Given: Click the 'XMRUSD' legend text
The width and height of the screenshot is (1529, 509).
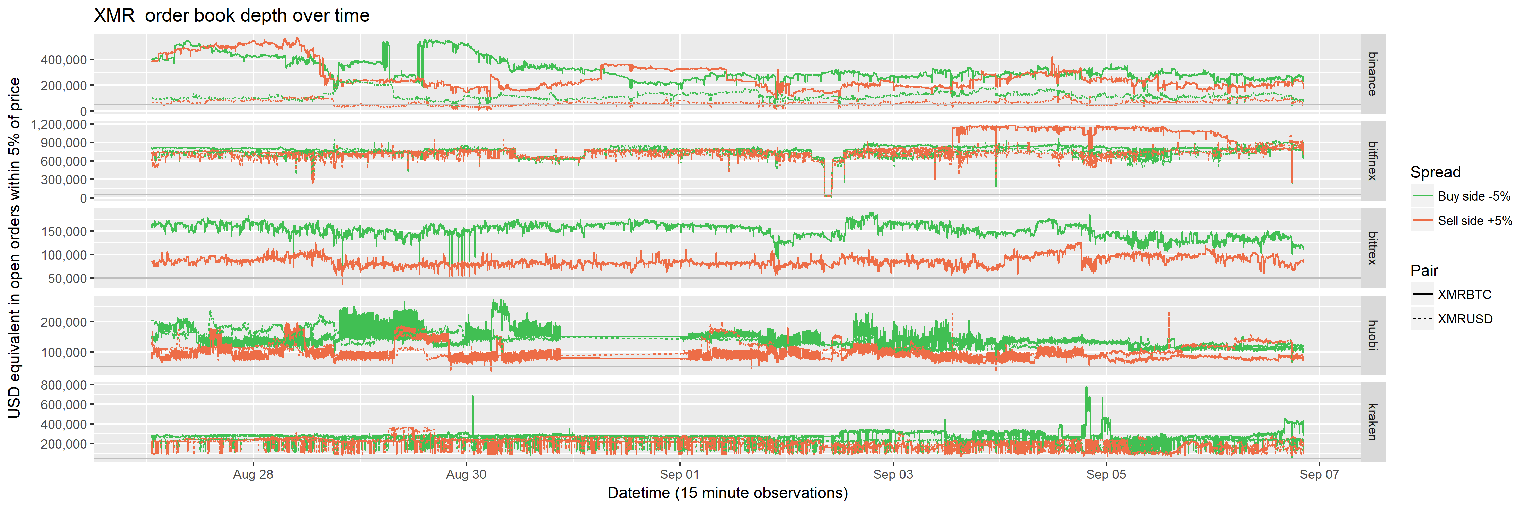Looking at the screenshot, I should pos(1465,319).
